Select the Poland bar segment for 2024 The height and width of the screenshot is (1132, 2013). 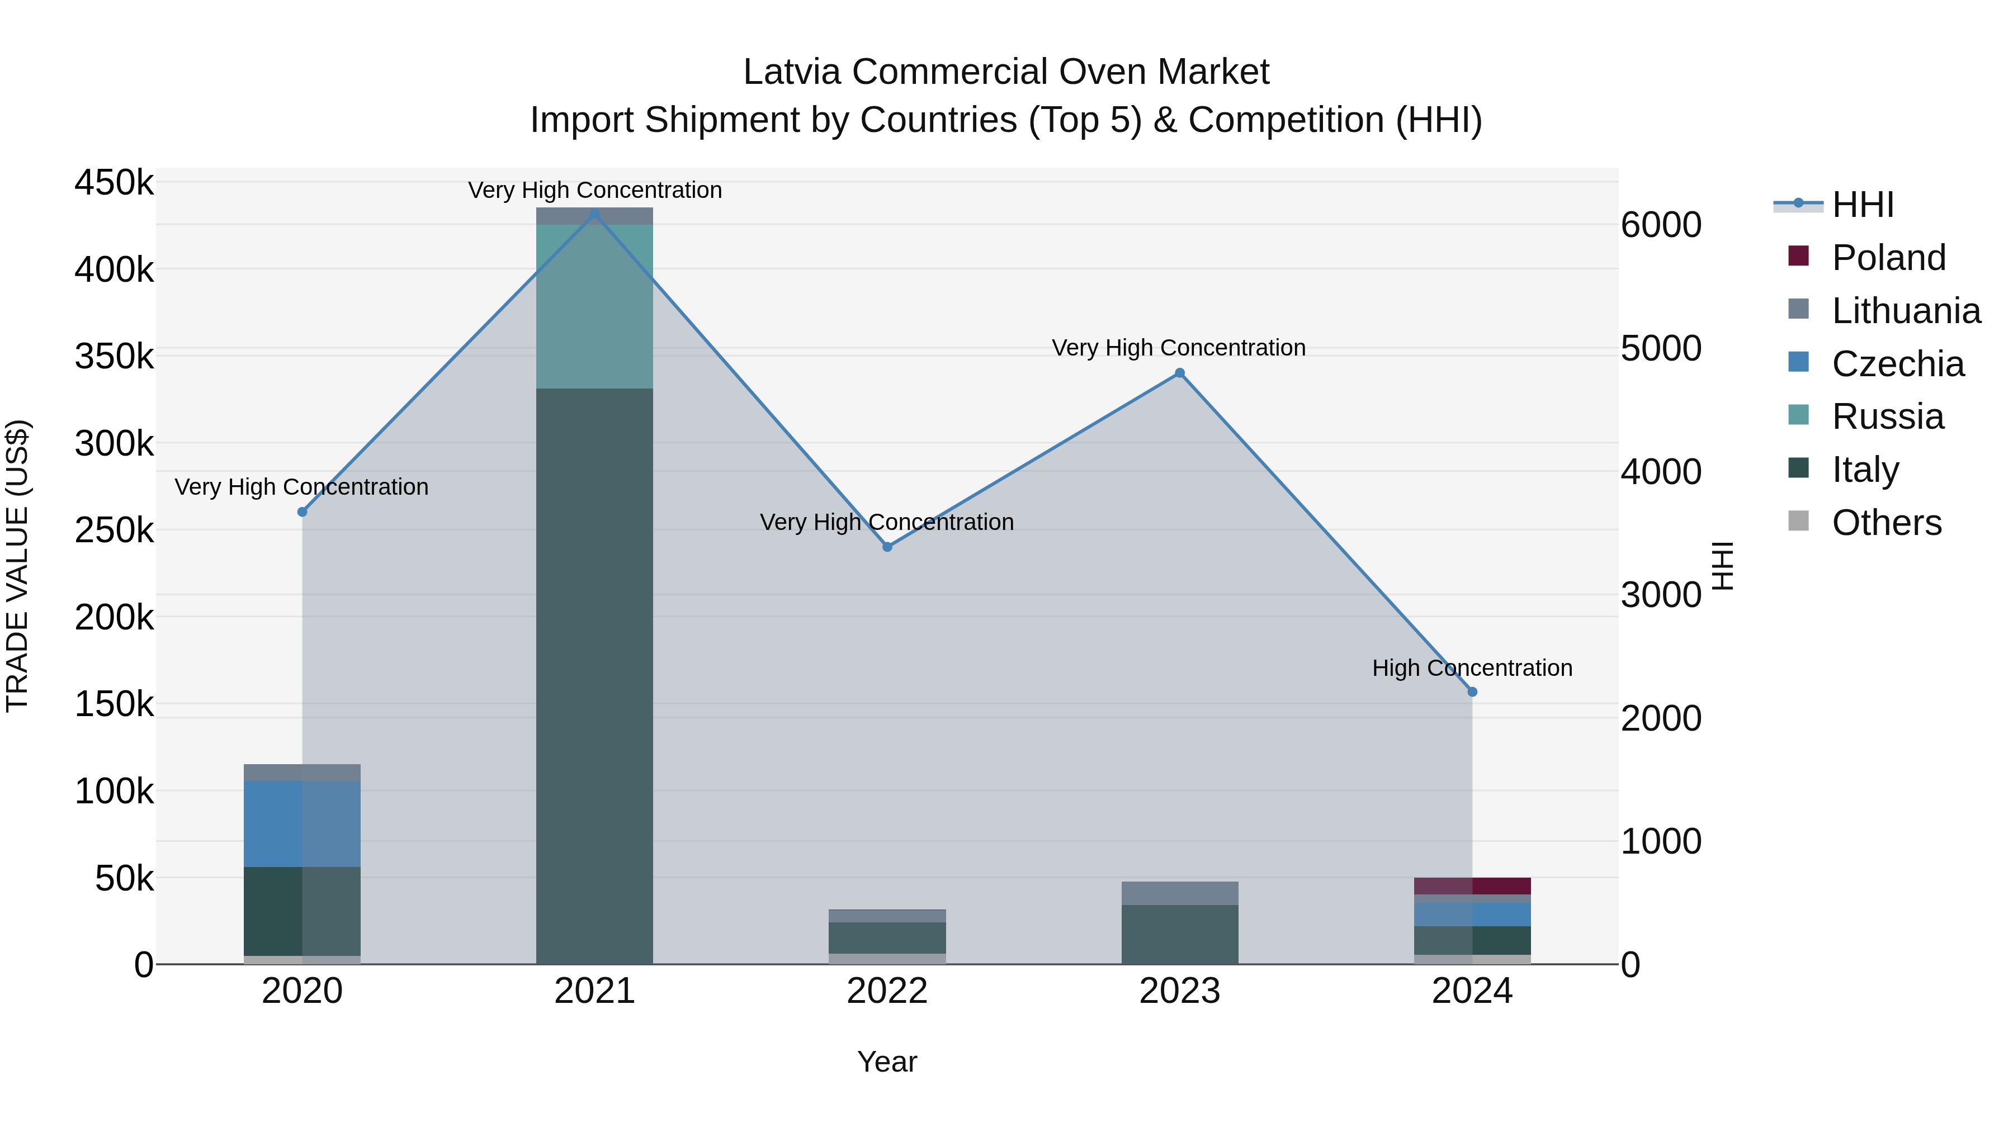1472,886
